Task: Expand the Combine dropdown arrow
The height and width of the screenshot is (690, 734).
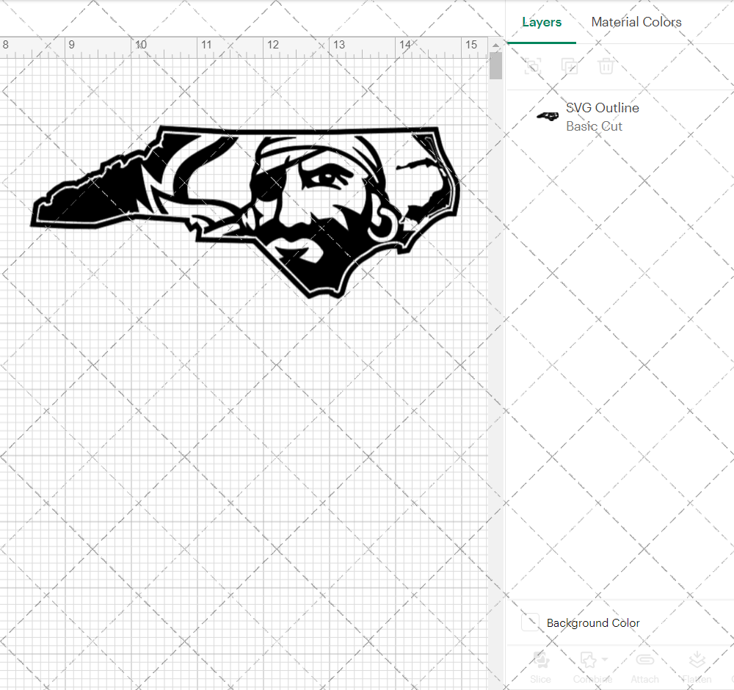Action: 605,660
